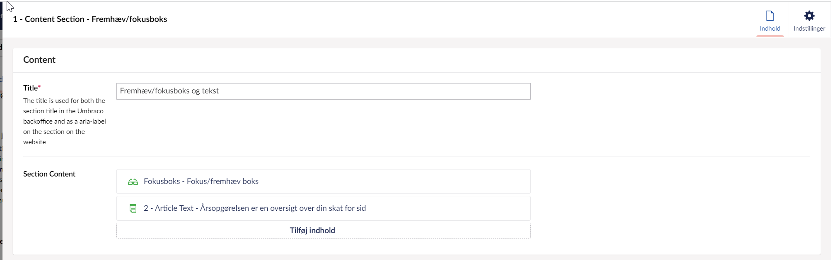831x260 pixels.
Task: Click the Title field label
Action: (30, 88)
